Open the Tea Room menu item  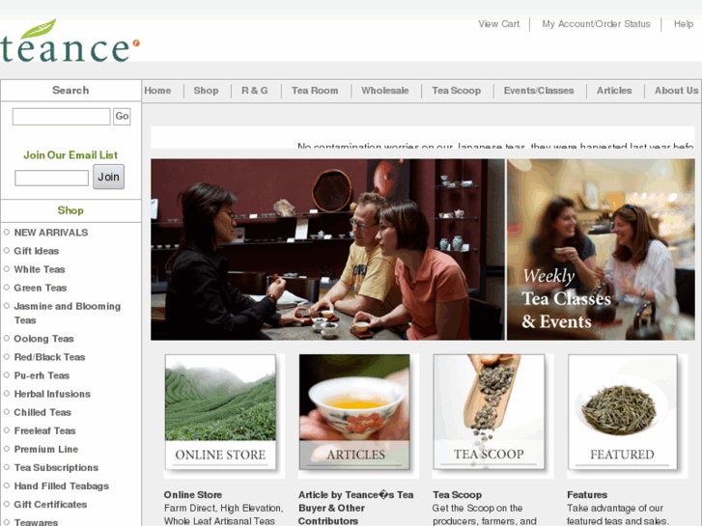click(x=315, y=91)
